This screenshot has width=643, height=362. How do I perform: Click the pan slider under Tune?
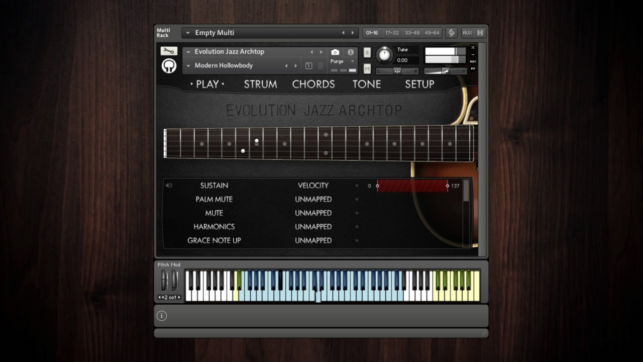click(x=397, y=71)
